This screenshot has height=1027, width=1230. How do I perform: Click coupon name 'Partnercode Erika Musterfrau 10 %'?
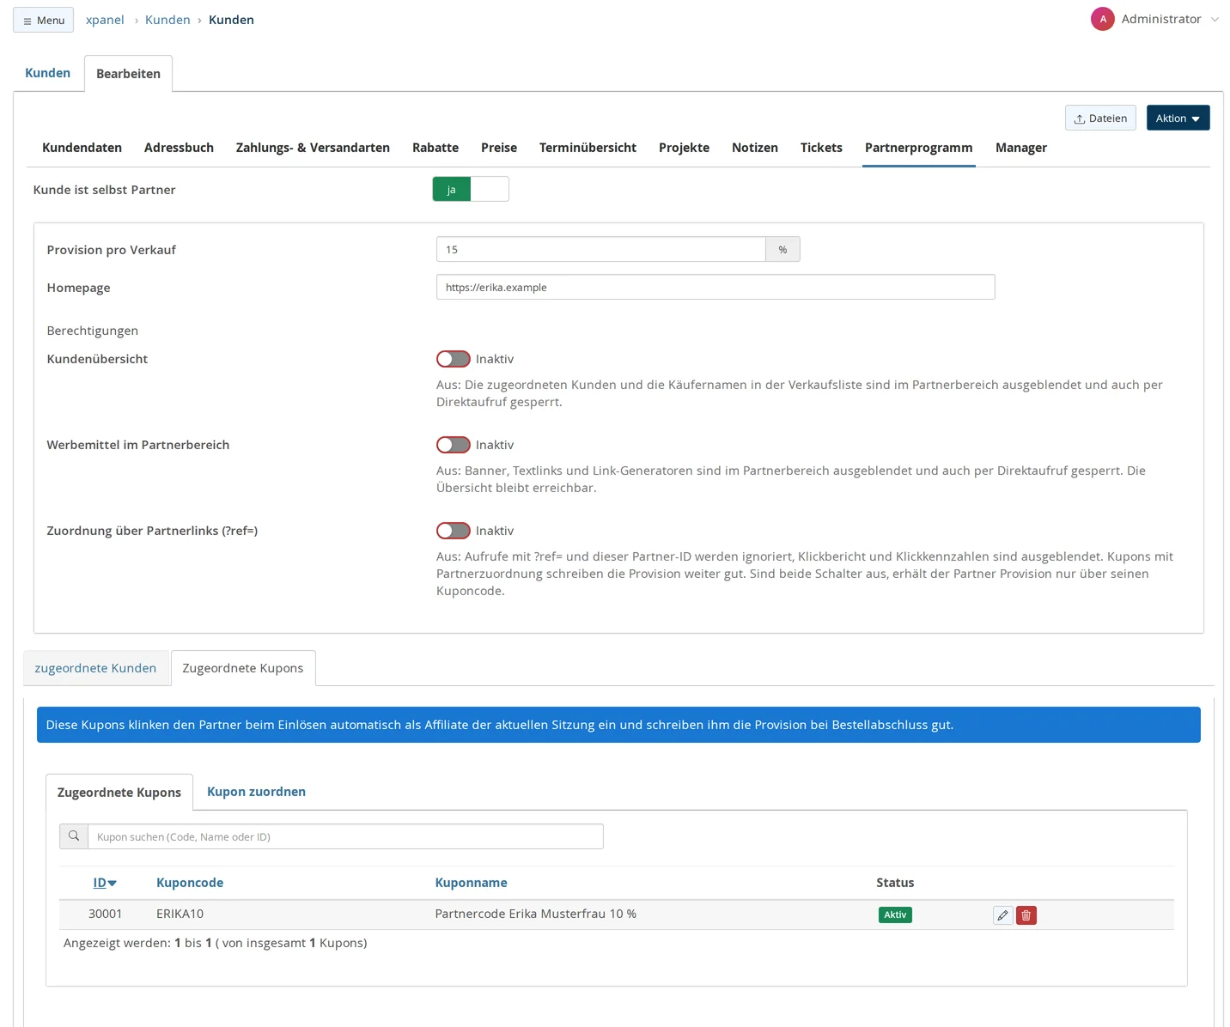(536, 914)
